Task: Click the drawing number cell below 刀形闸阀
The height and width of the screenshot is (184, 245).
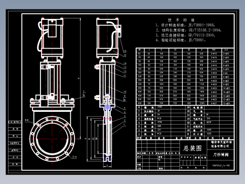Action: [x=220, y=166]
